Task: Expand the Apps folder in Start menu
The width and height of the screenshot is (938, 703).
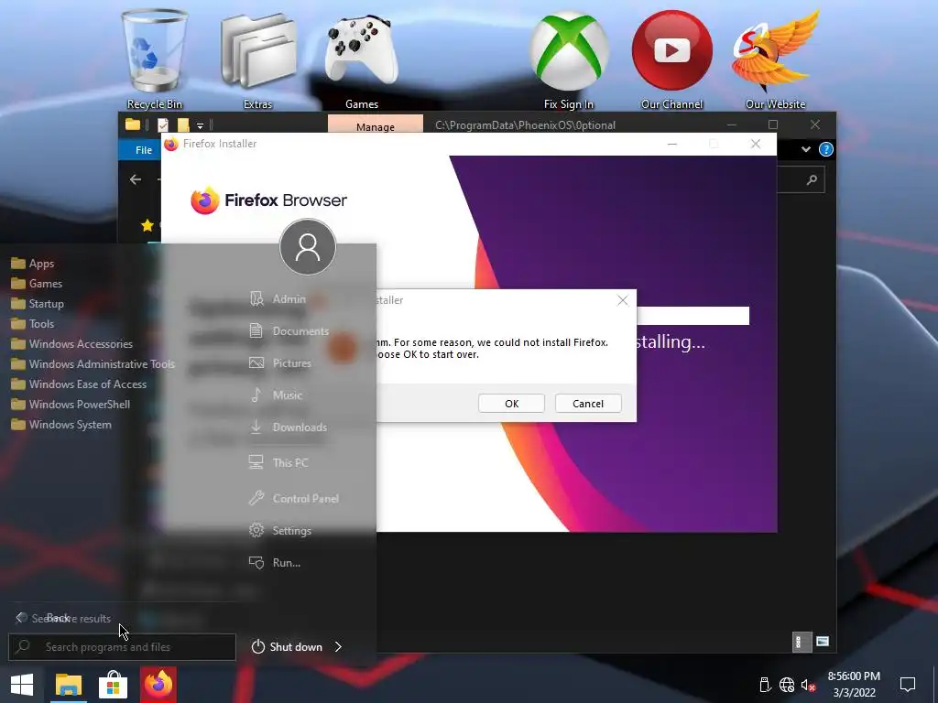Action: coord(33,263)
